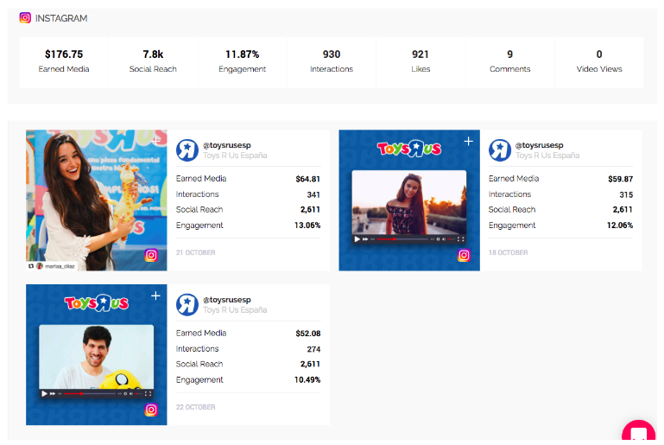Image resolution: width=664 pixels, height=445 pixels.
Task: Click the Instagram badge on the 22 October post
Action: point(151,410)
